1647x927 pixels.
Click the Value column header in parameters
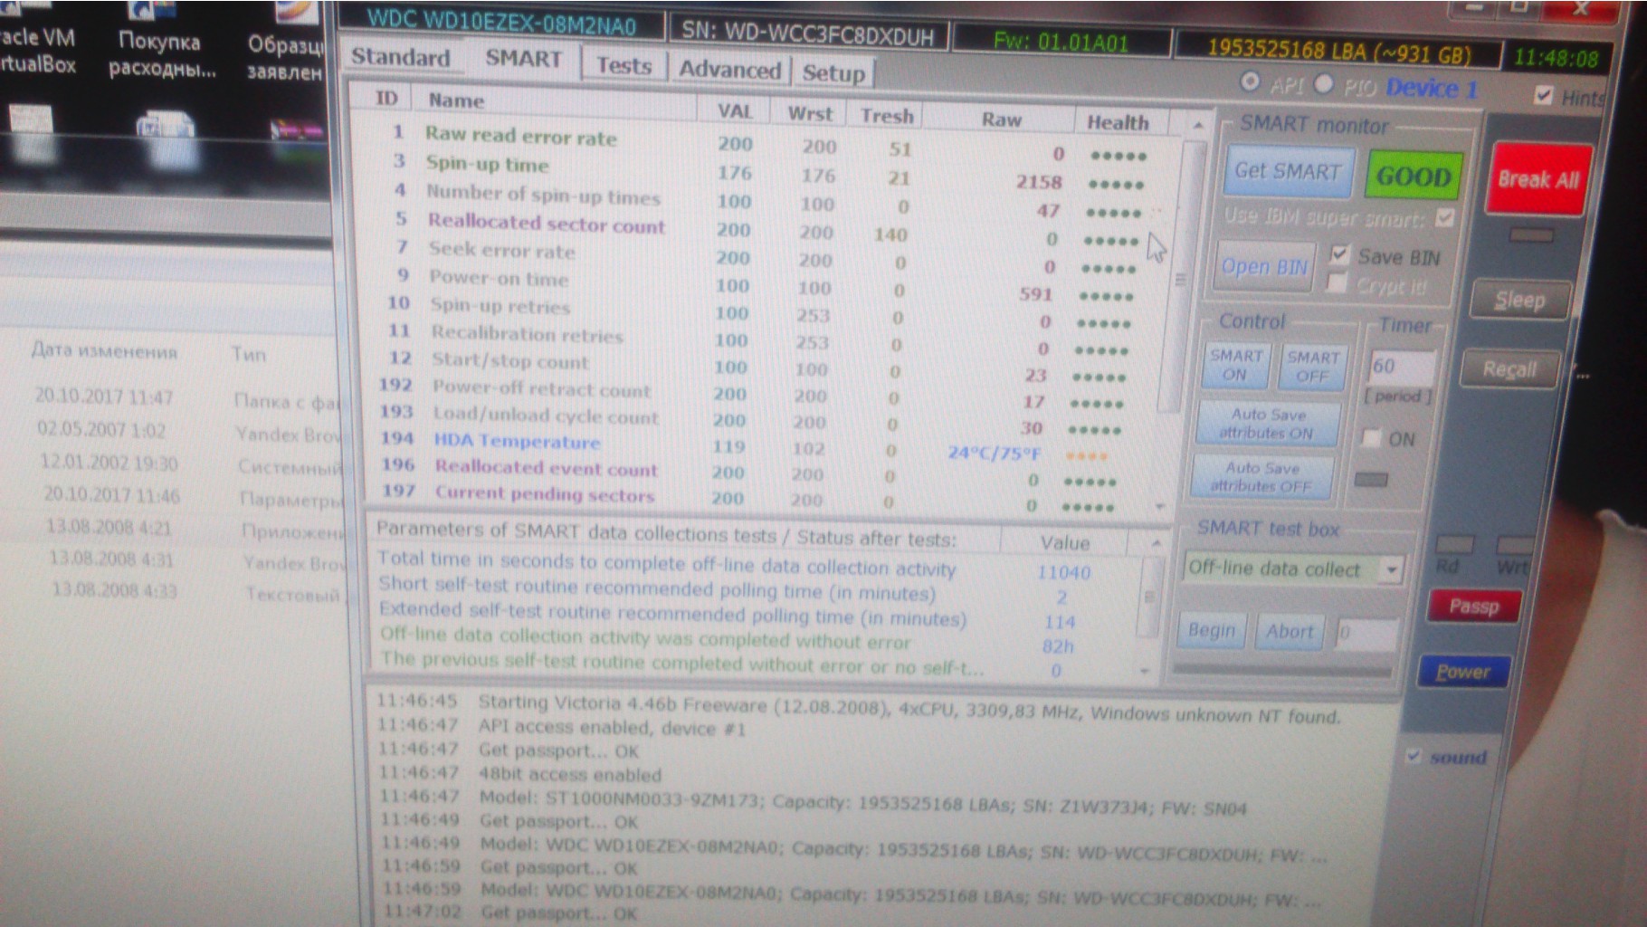(1064, 542)
